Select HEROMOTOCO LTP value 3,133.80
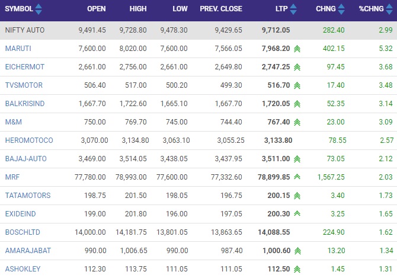The image size is (397, 278). click(x=278, y=140)
